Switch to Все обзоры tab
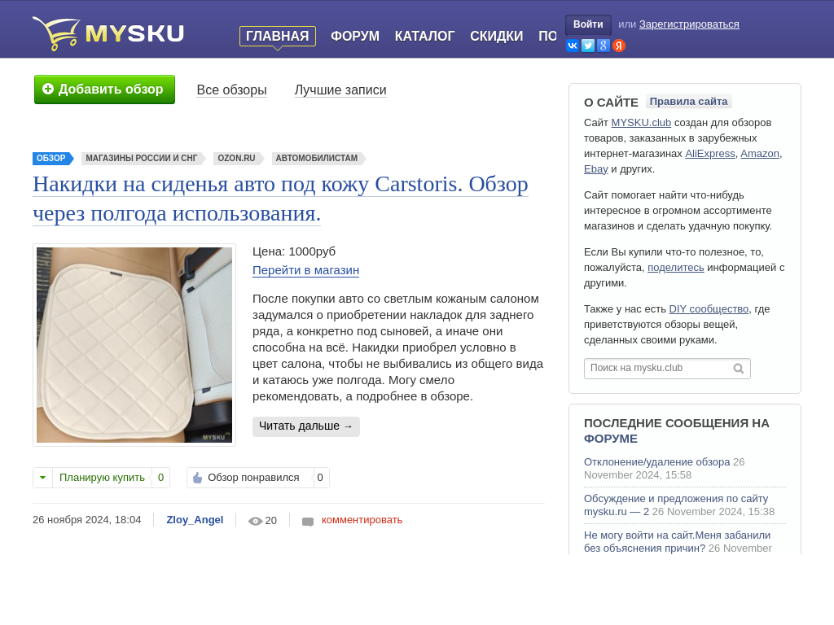Viewport: 834px width, 625px height. [231, 90]
